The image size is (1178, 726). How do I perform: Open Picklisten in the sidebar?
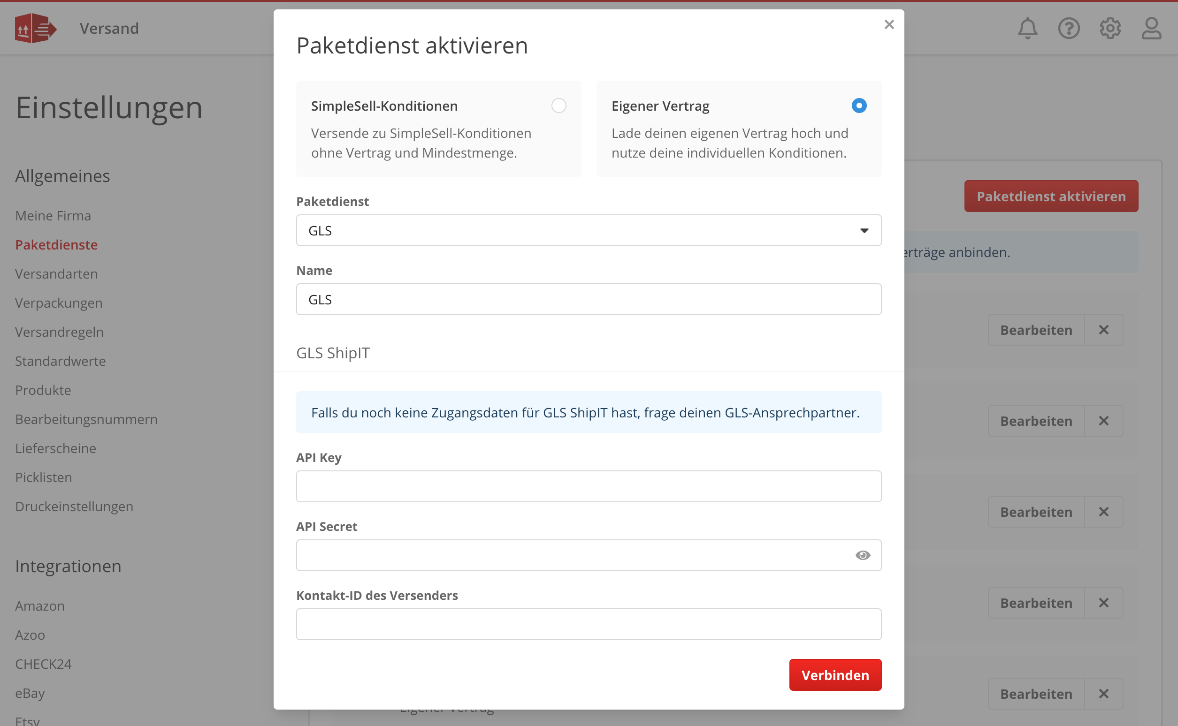(43, 477)
